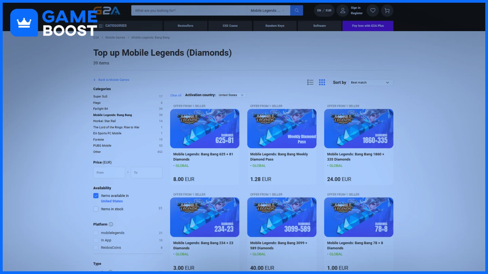488x274 pixels.
Task: Click 'Pay less with G2A Plus' button
Action: point(368,26)
